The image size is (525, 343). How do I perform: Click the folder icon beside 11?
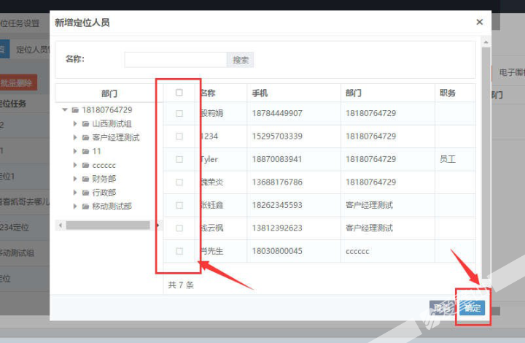click(86, 151)
